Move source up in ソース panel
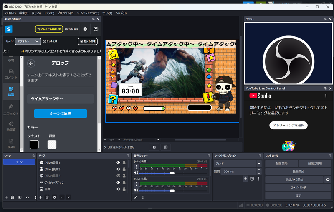334x212 pixels. click(62, 197)
